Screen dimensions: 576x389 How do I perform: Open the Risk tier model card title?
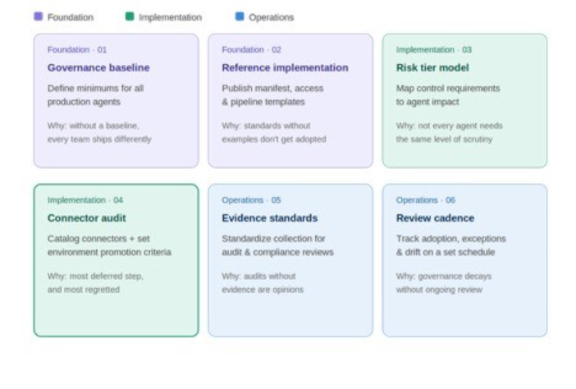(432, 67)
